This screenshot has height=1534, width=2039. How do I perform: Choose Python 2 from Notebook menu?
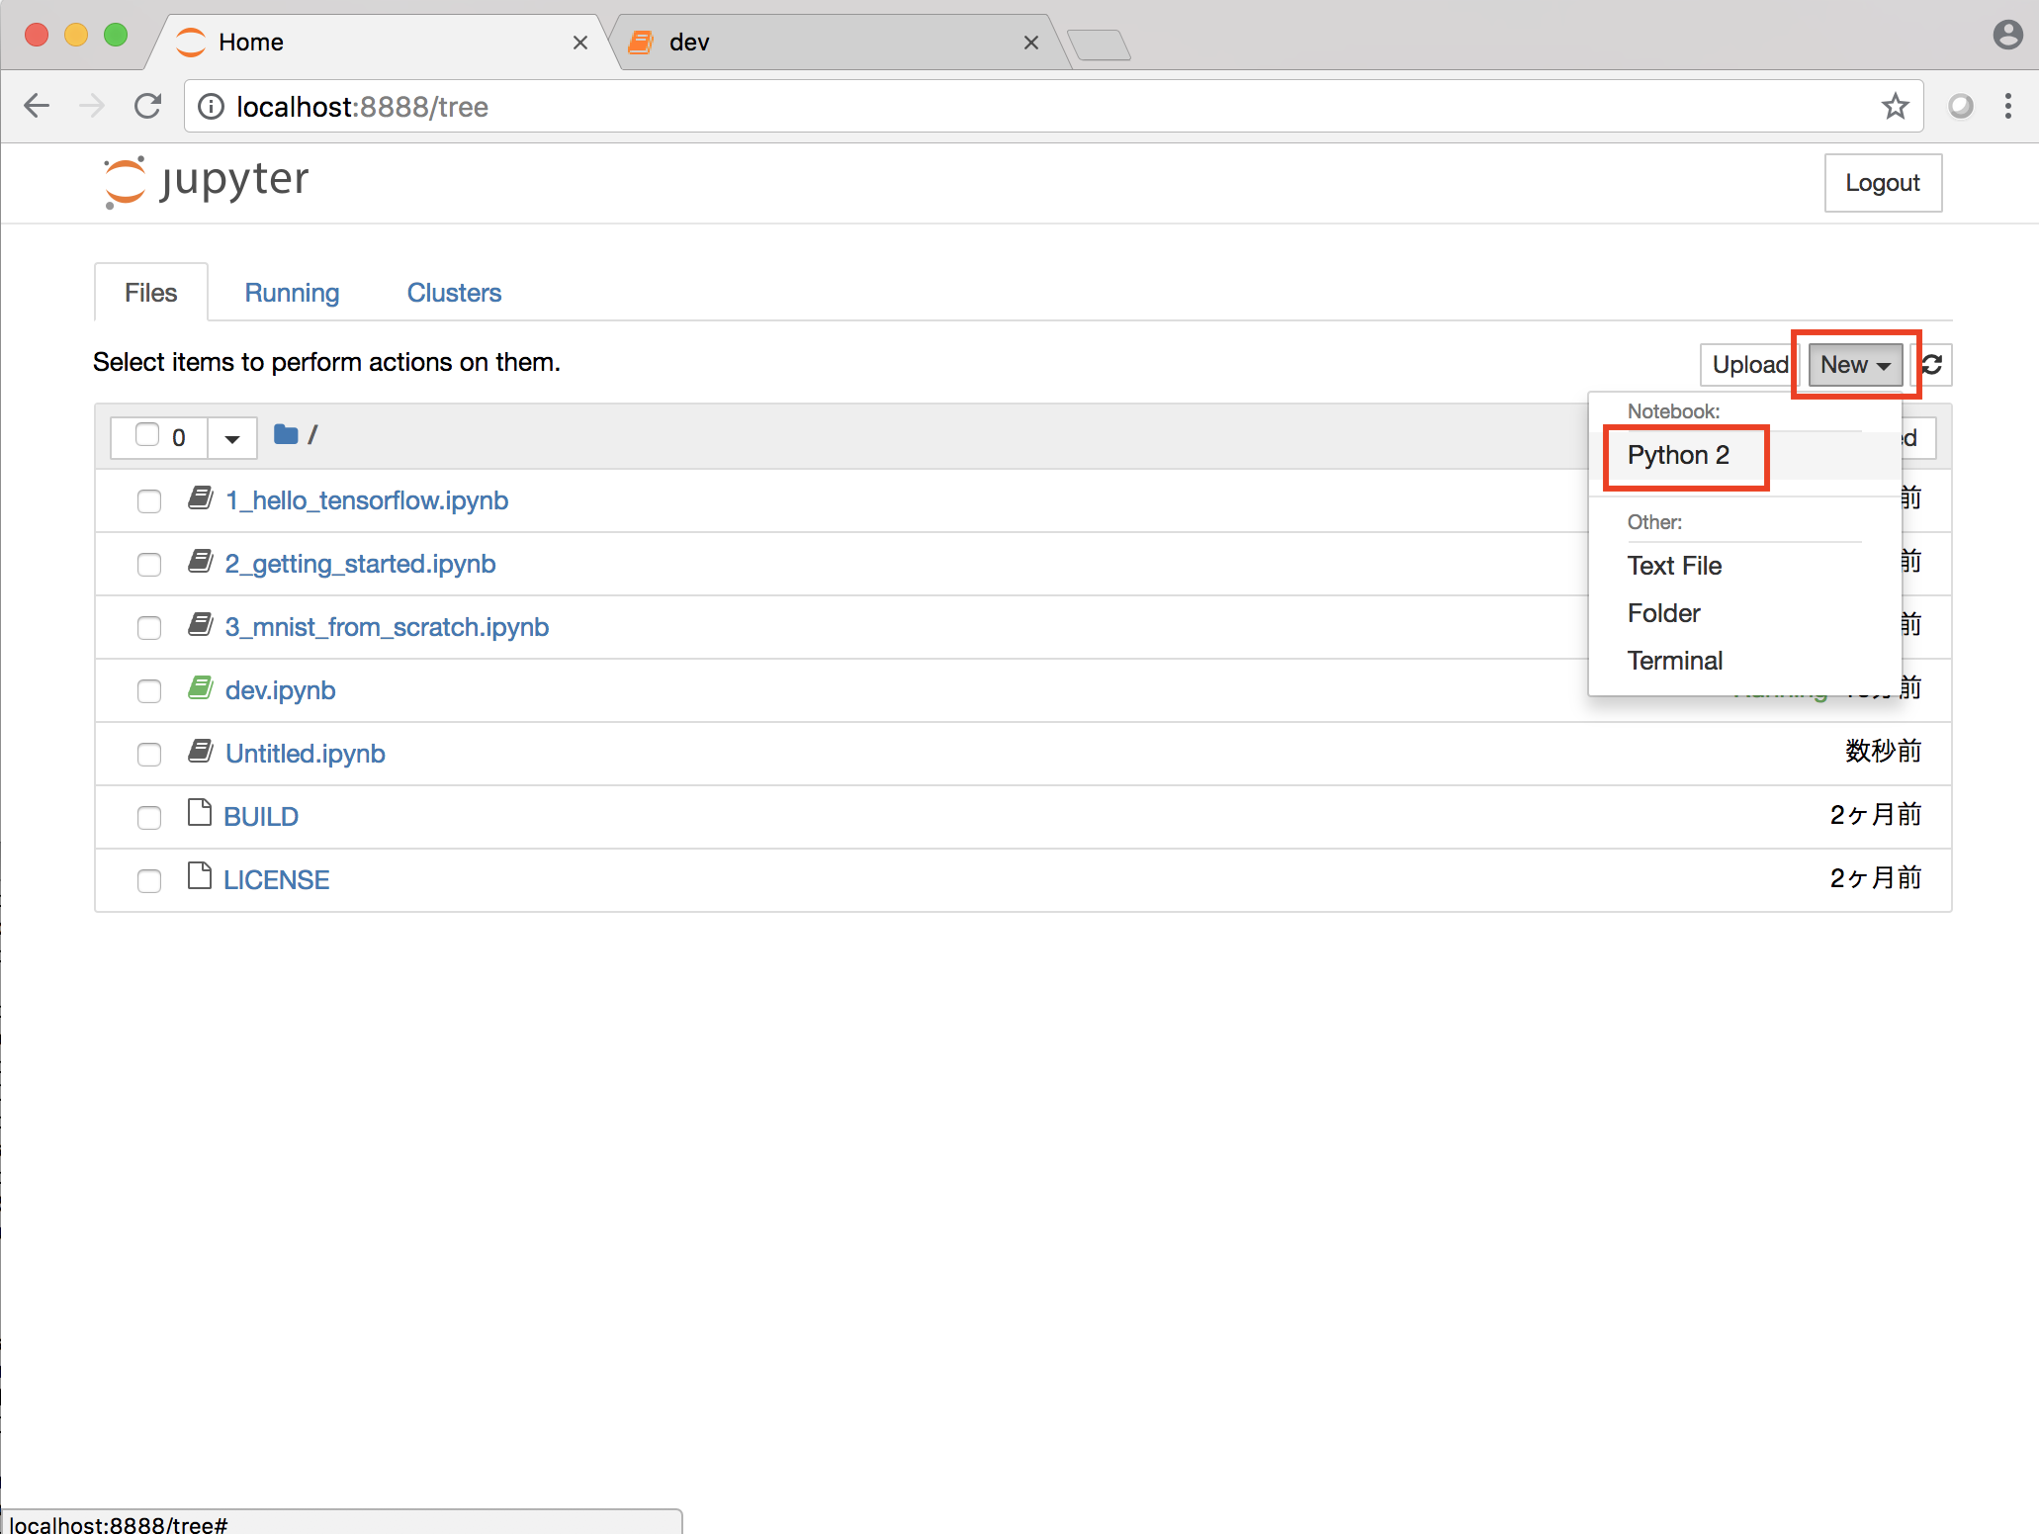1678,455
